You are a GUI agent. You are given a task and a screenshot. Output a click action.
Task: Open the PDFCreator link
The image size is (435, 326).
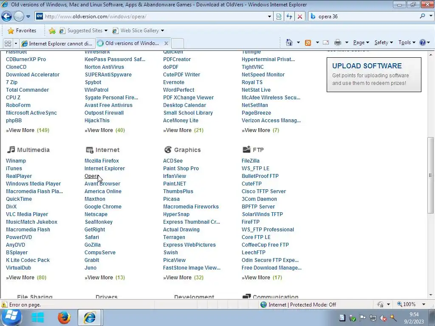pyautogui.click(x=177, y=59)
